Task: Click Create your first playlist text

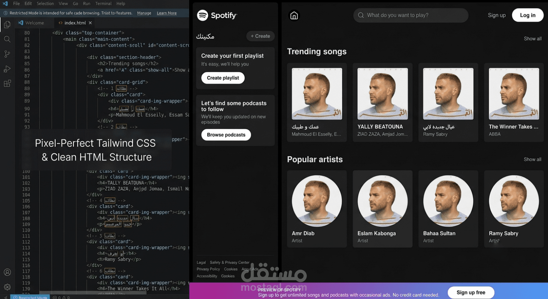Action: coord(232,56)
